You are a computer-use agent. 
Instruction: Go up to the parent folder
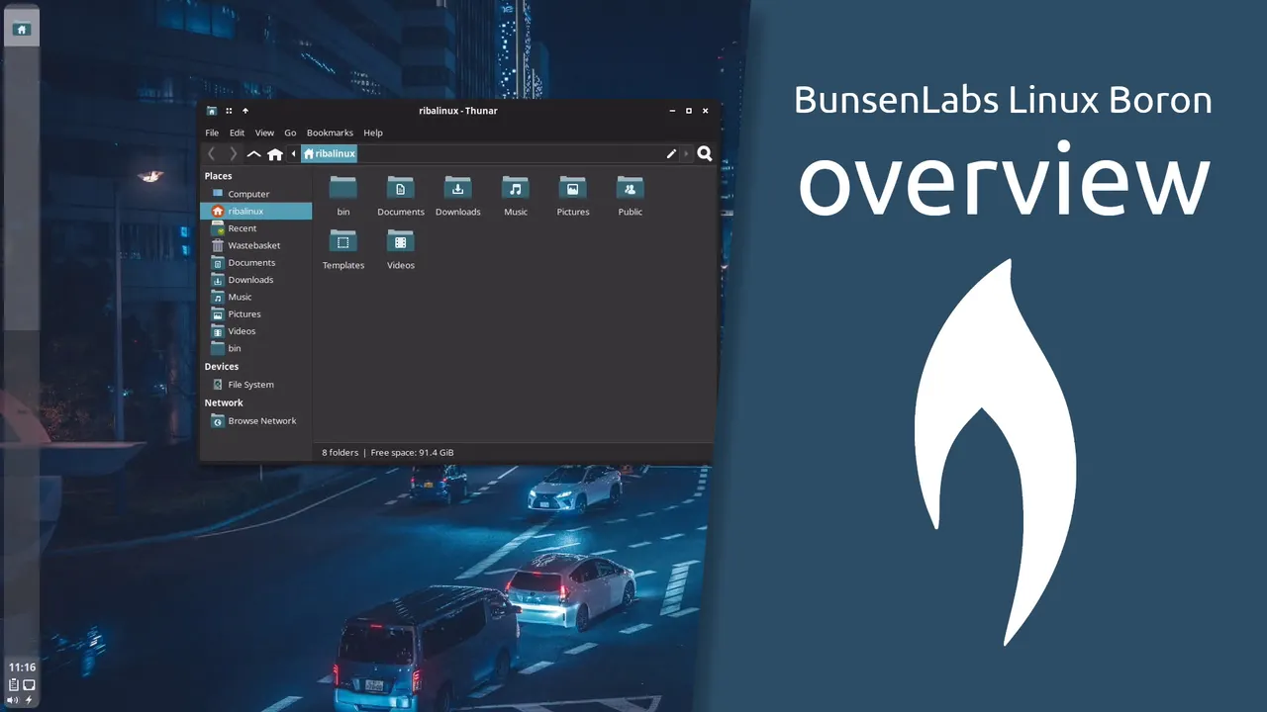[x=254, y=154]
